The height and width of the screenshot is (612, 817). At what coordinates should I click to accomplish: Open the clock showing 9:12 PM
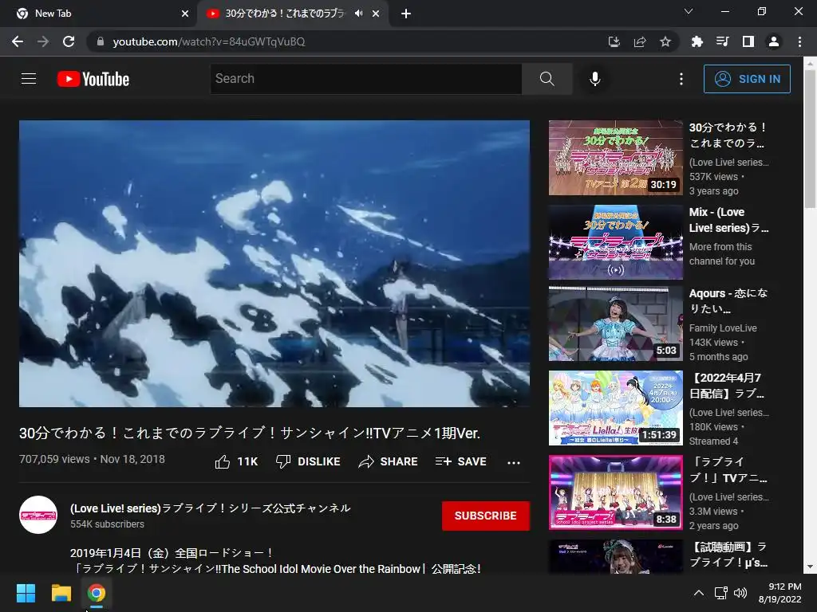[x=780, y=593]
